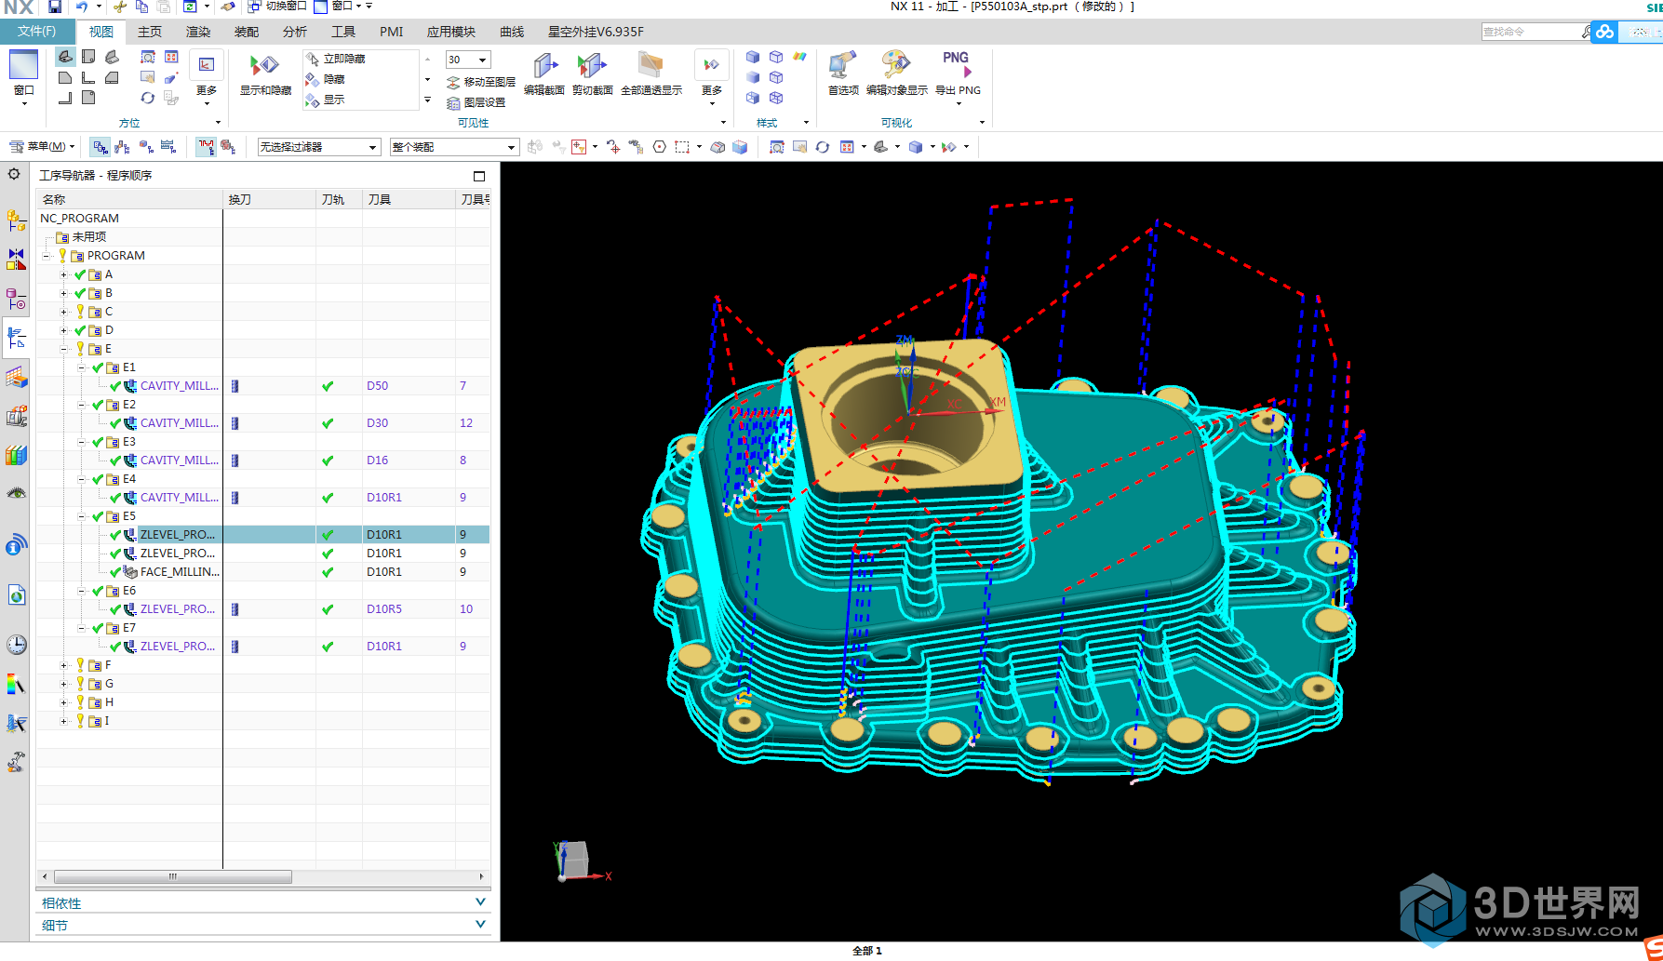1663x961 pixels.
Task: Expand folder F in the program tree
Action: point(63,665)
